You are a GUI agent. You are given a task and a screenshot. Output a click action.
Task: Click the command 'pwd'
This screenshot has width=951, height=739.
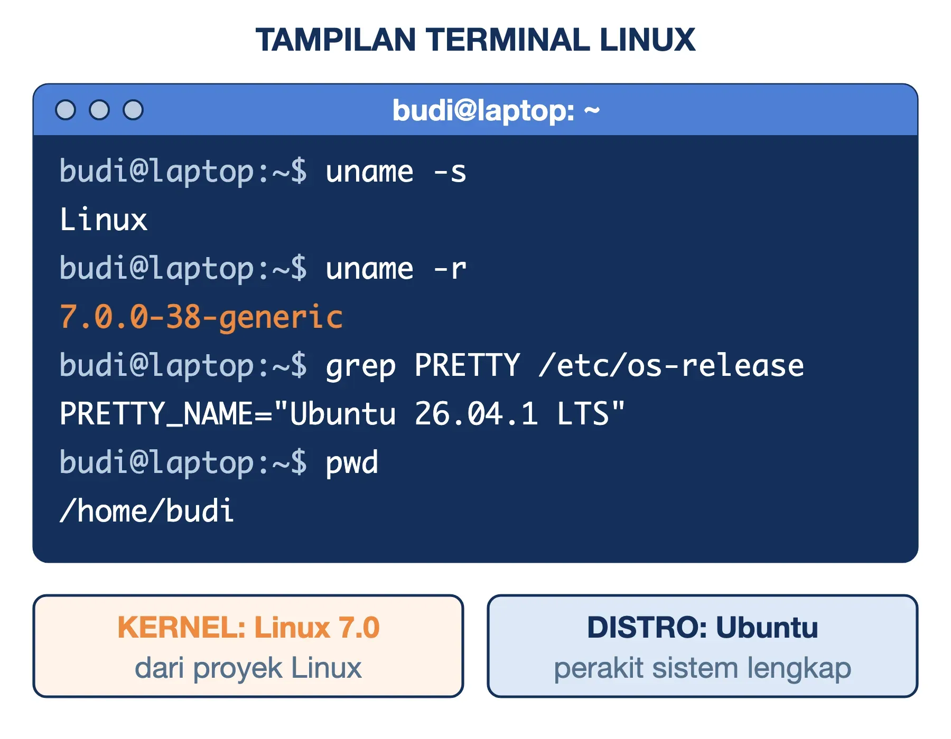click(352, 463)
